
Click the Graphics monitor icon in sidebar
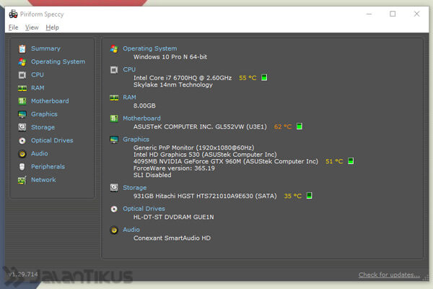(22, 114)
